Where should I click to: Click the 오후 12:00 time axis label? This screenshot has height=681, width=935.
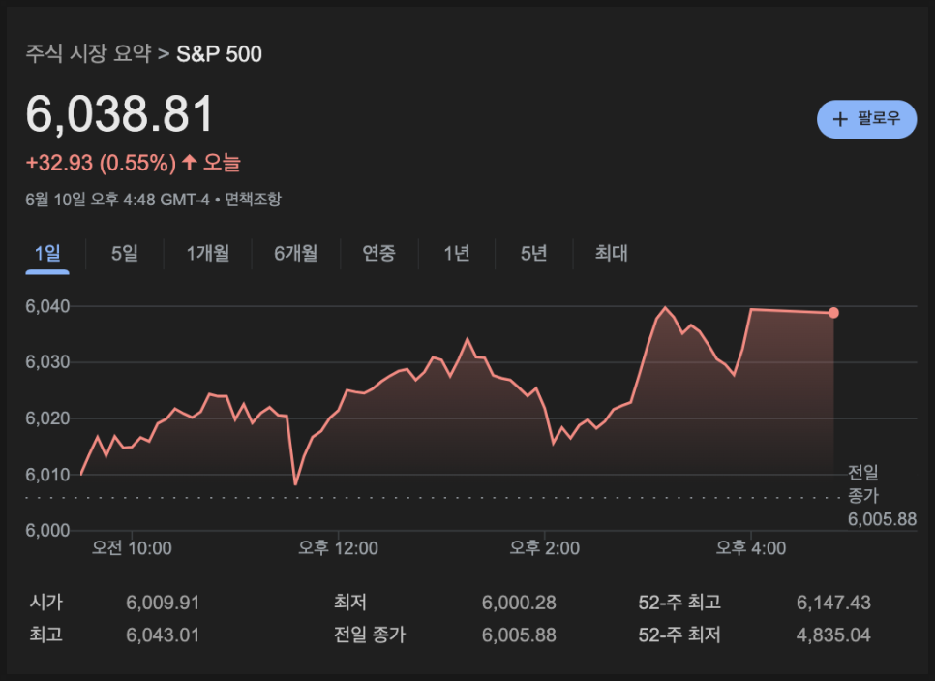(x=338, y=548)
